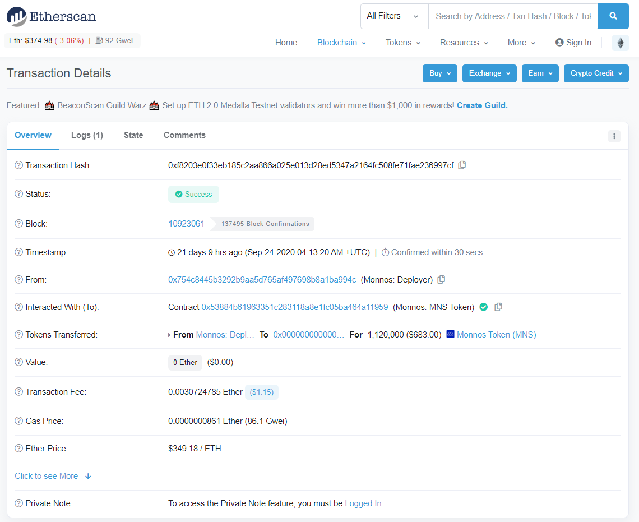Screen dimensions: 639x522
Task: Click the blue search magnifier button
Action: 613,16
